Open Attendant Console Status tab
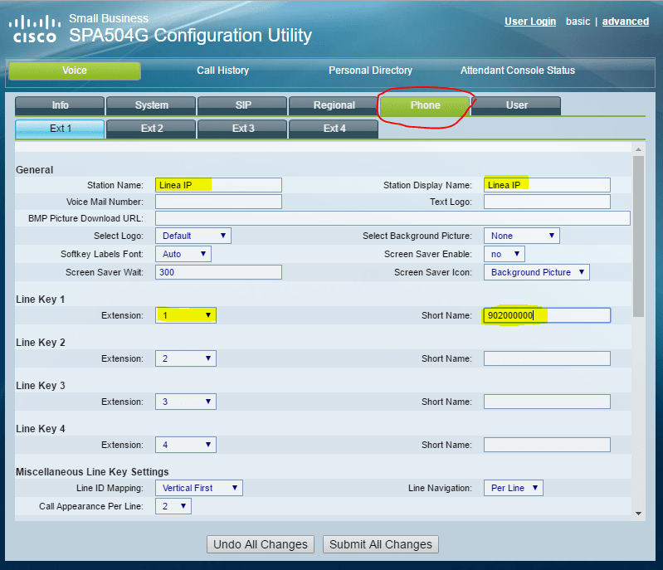 (x=518, y=71)
